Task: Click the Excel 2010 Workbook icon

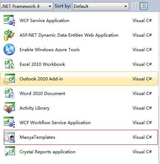Action: (x=9, y=64)
